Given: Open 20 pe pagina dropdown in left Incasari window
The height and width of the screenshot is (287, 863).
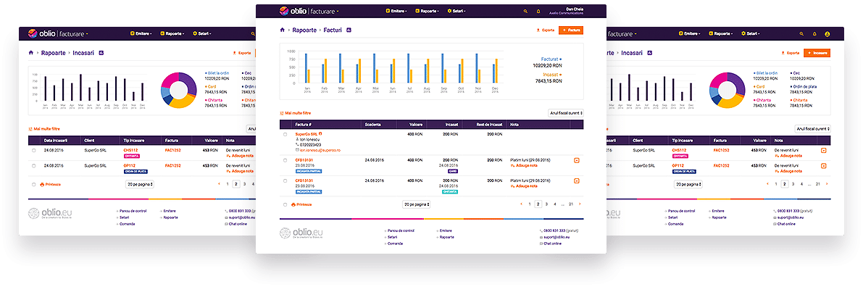Looking at the screenshot, I should click(140, 185).
